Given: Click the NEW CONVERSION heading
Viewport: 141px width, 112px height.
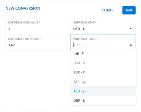Looking at the screenshot, I should (23, 8).
